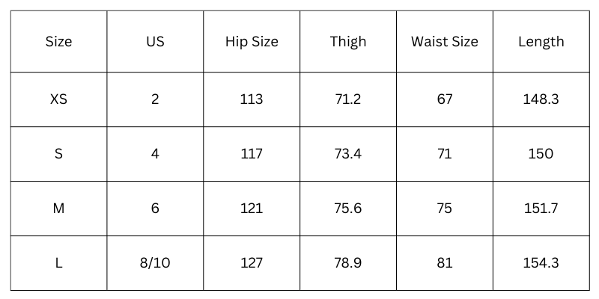Click the XS size row label

[58, 99]
